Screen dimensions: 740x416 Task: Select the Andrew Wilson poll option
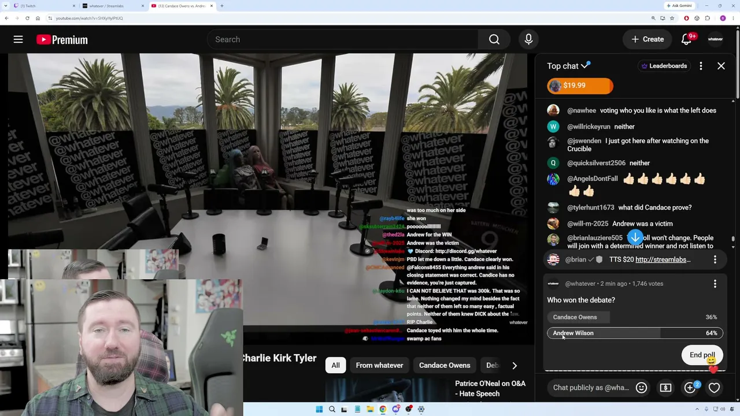coord(635,333)
